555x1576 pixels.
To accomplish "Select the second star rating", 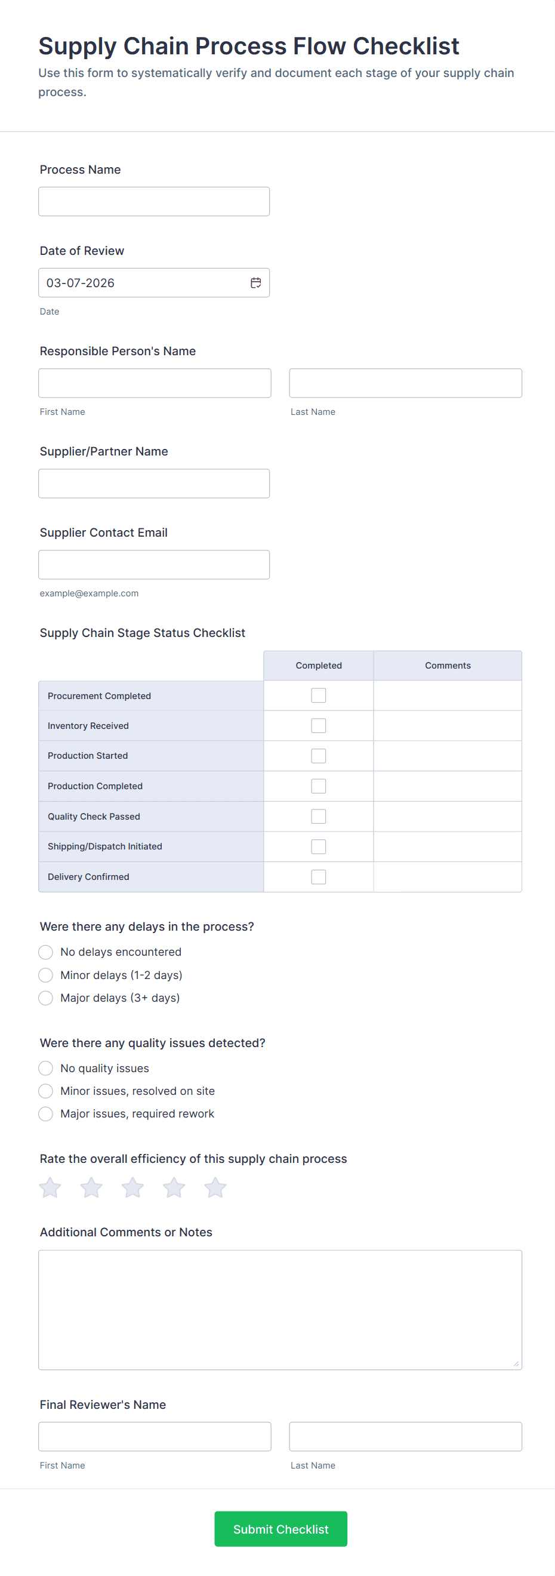I will [x=91, y=1187].
